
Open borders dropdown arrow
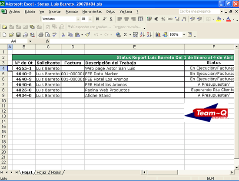(213, 19)
